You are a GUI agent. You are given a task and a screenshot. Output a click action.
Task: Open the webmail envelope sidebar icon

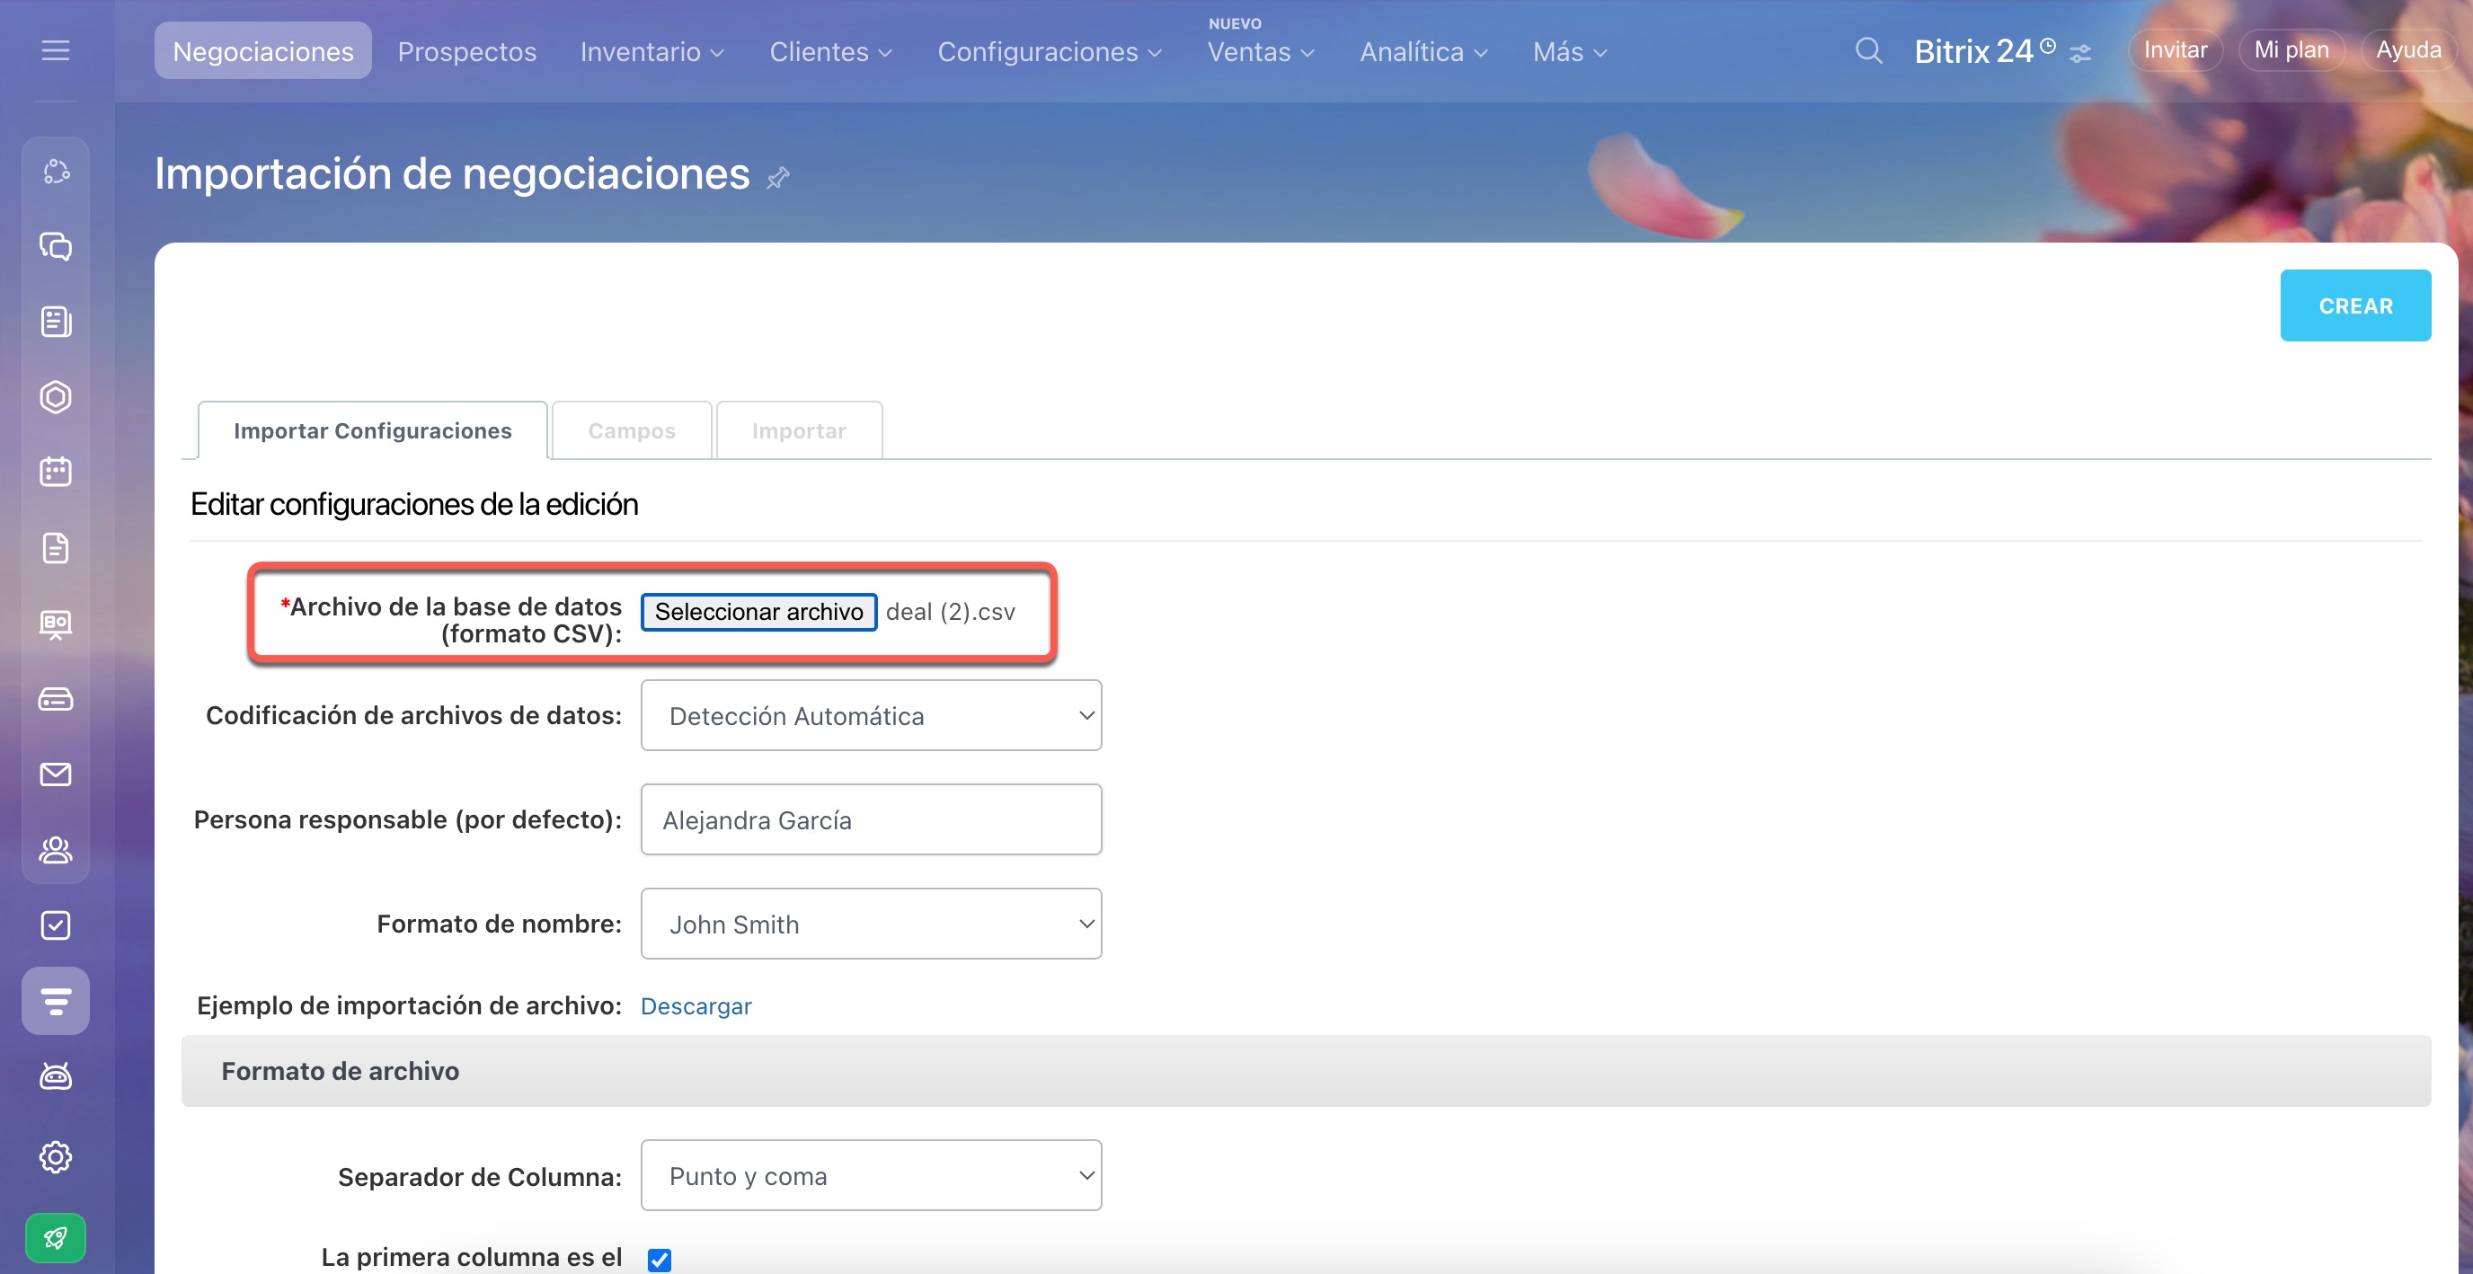point(56,774)
